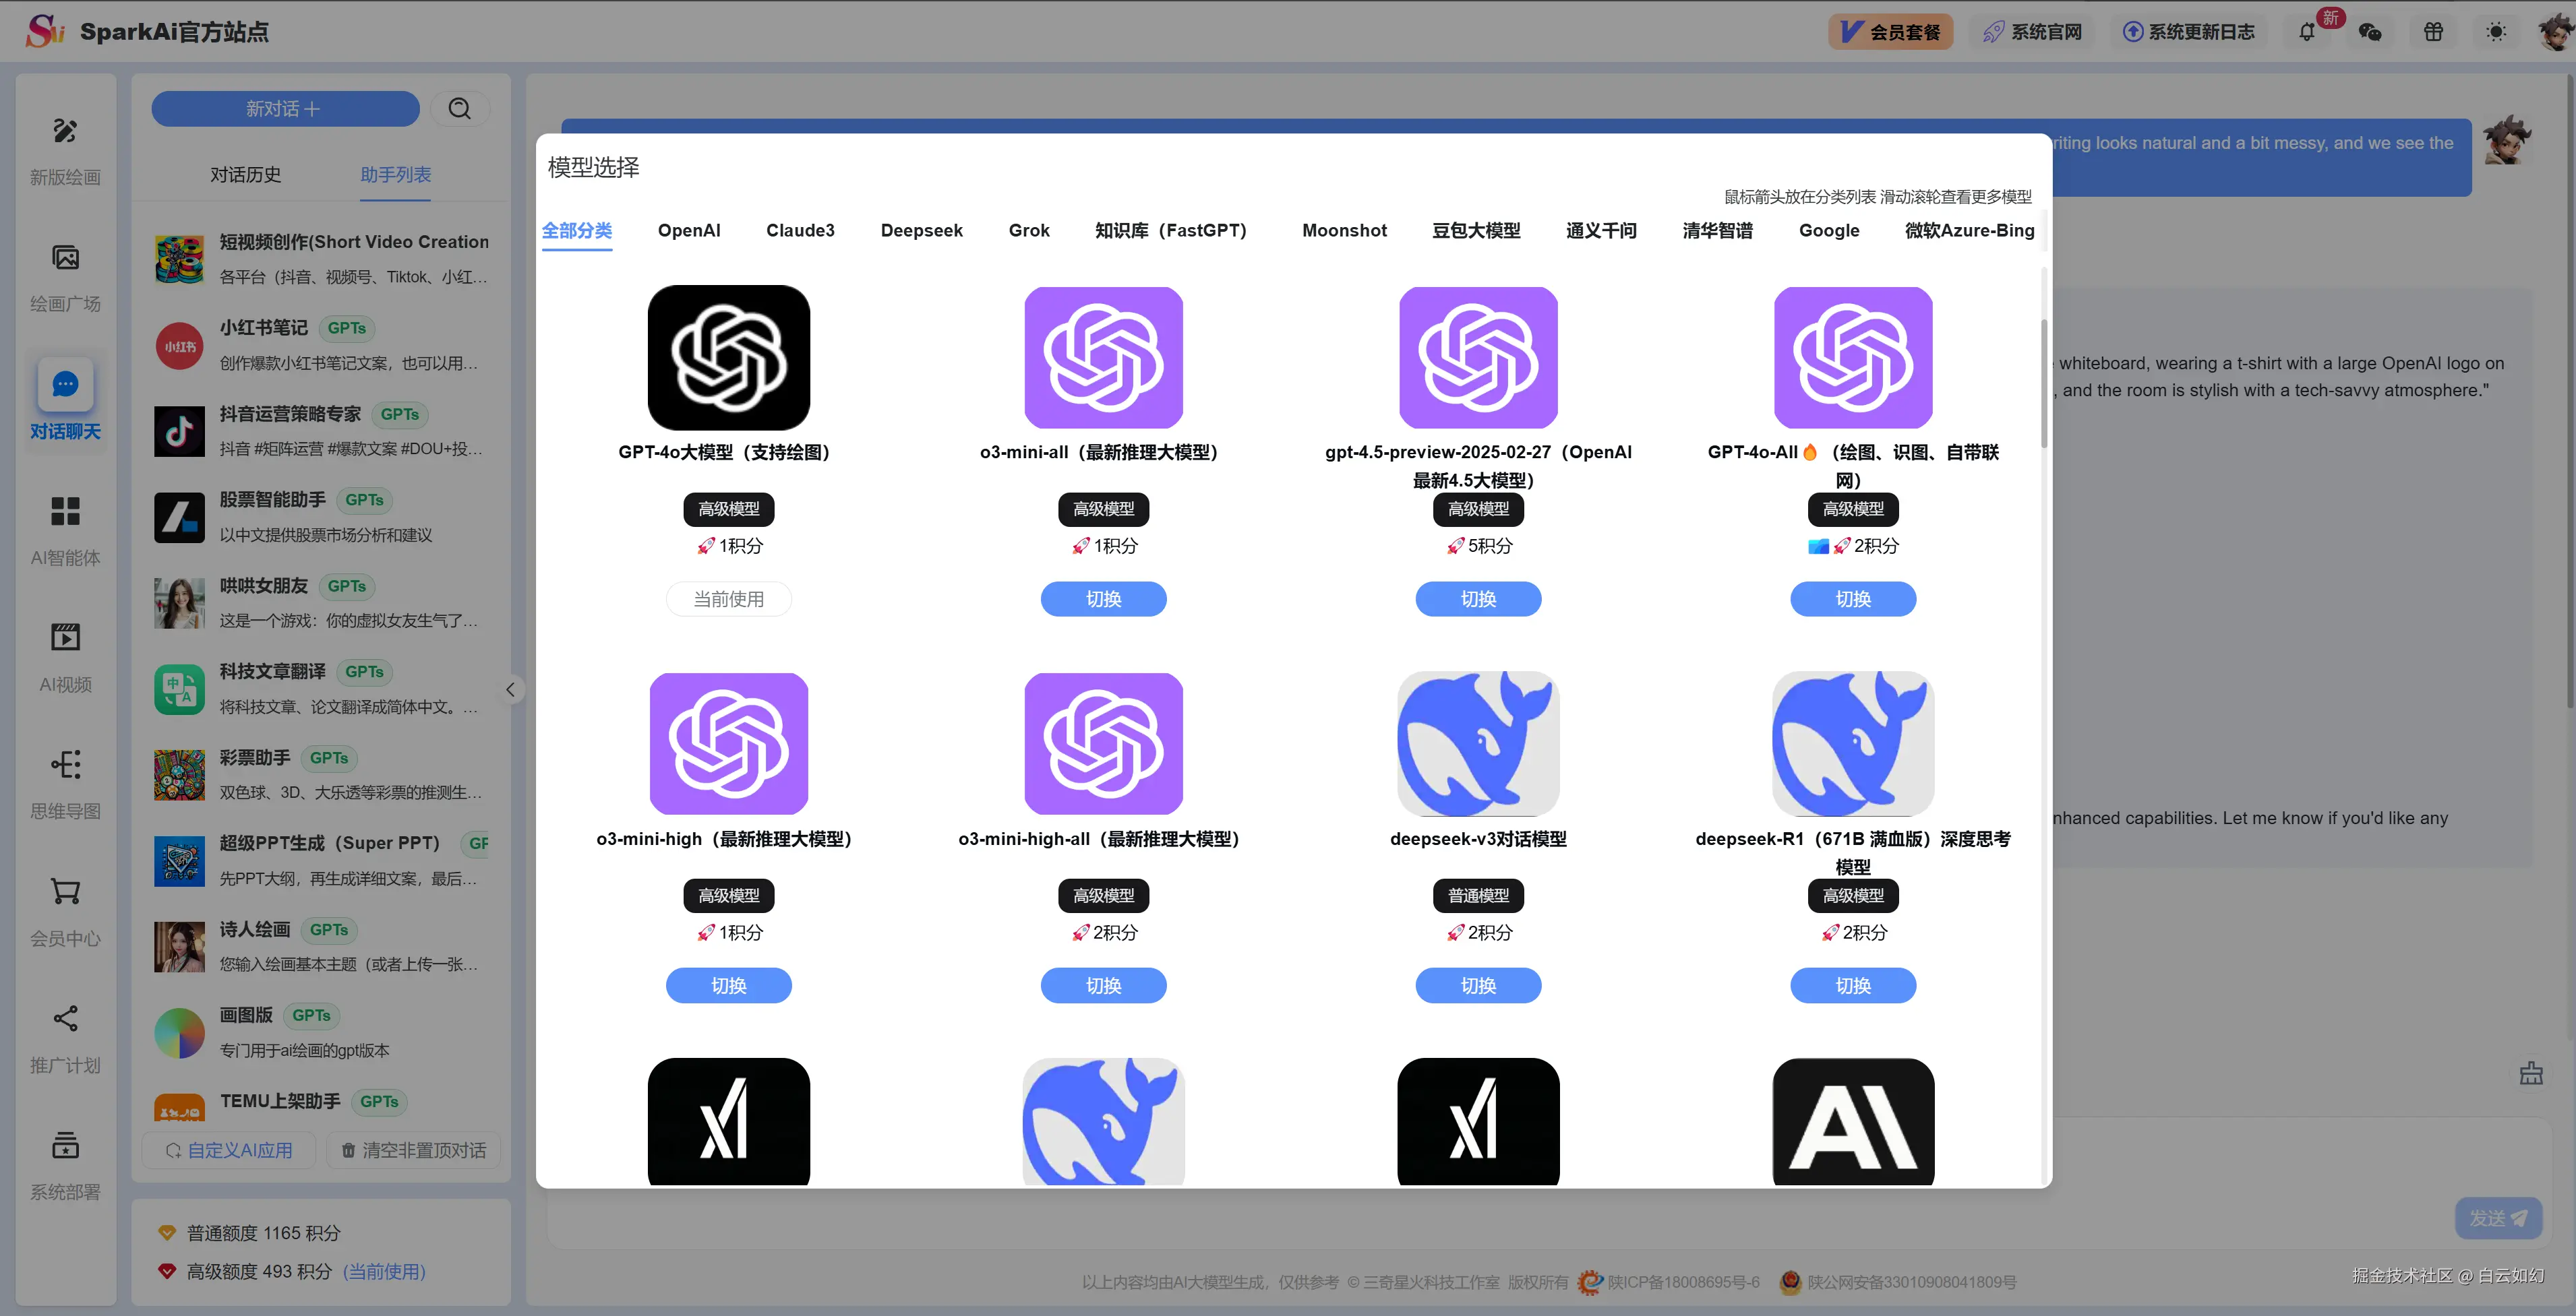Viewport: 2576px width, 1316px height.
Task: Toggle the light/dark theme sun icon
Action: pos(2496,32)
